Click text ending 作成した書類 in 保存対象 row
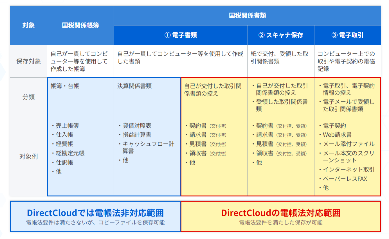Screen dimensions: 389x239 pos(180,57)
